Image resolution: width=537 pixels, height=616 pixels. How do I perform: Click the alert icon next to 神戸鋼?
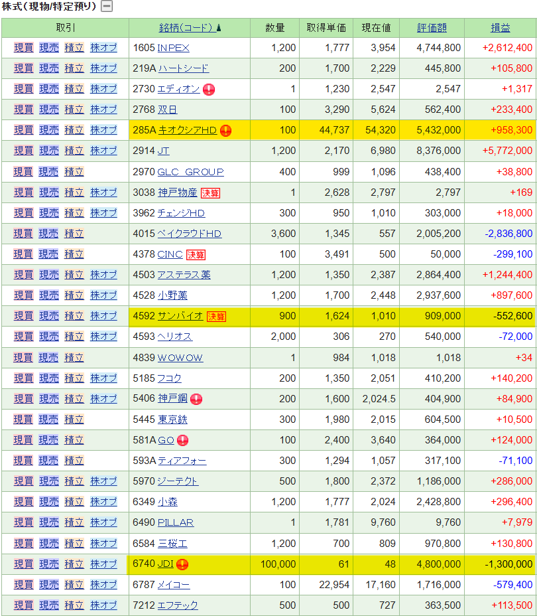point(196,399)
